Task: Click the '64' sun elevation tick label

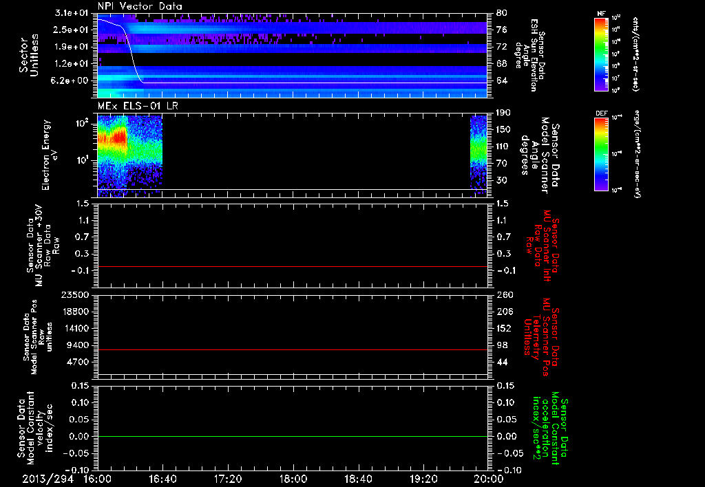Action: click(502, 81)
